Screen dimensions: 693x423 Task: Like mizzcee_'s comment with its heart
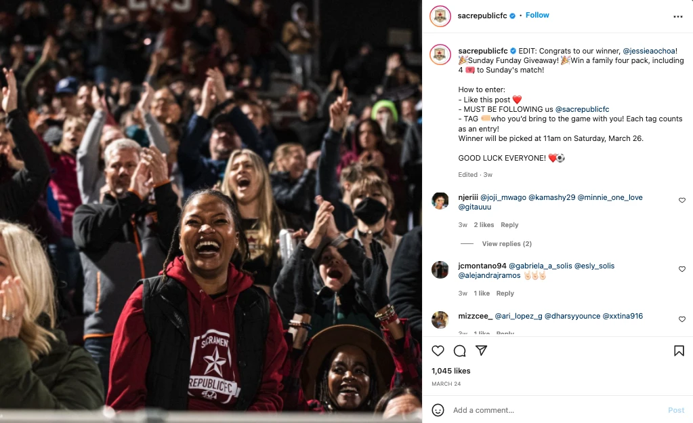682,319
